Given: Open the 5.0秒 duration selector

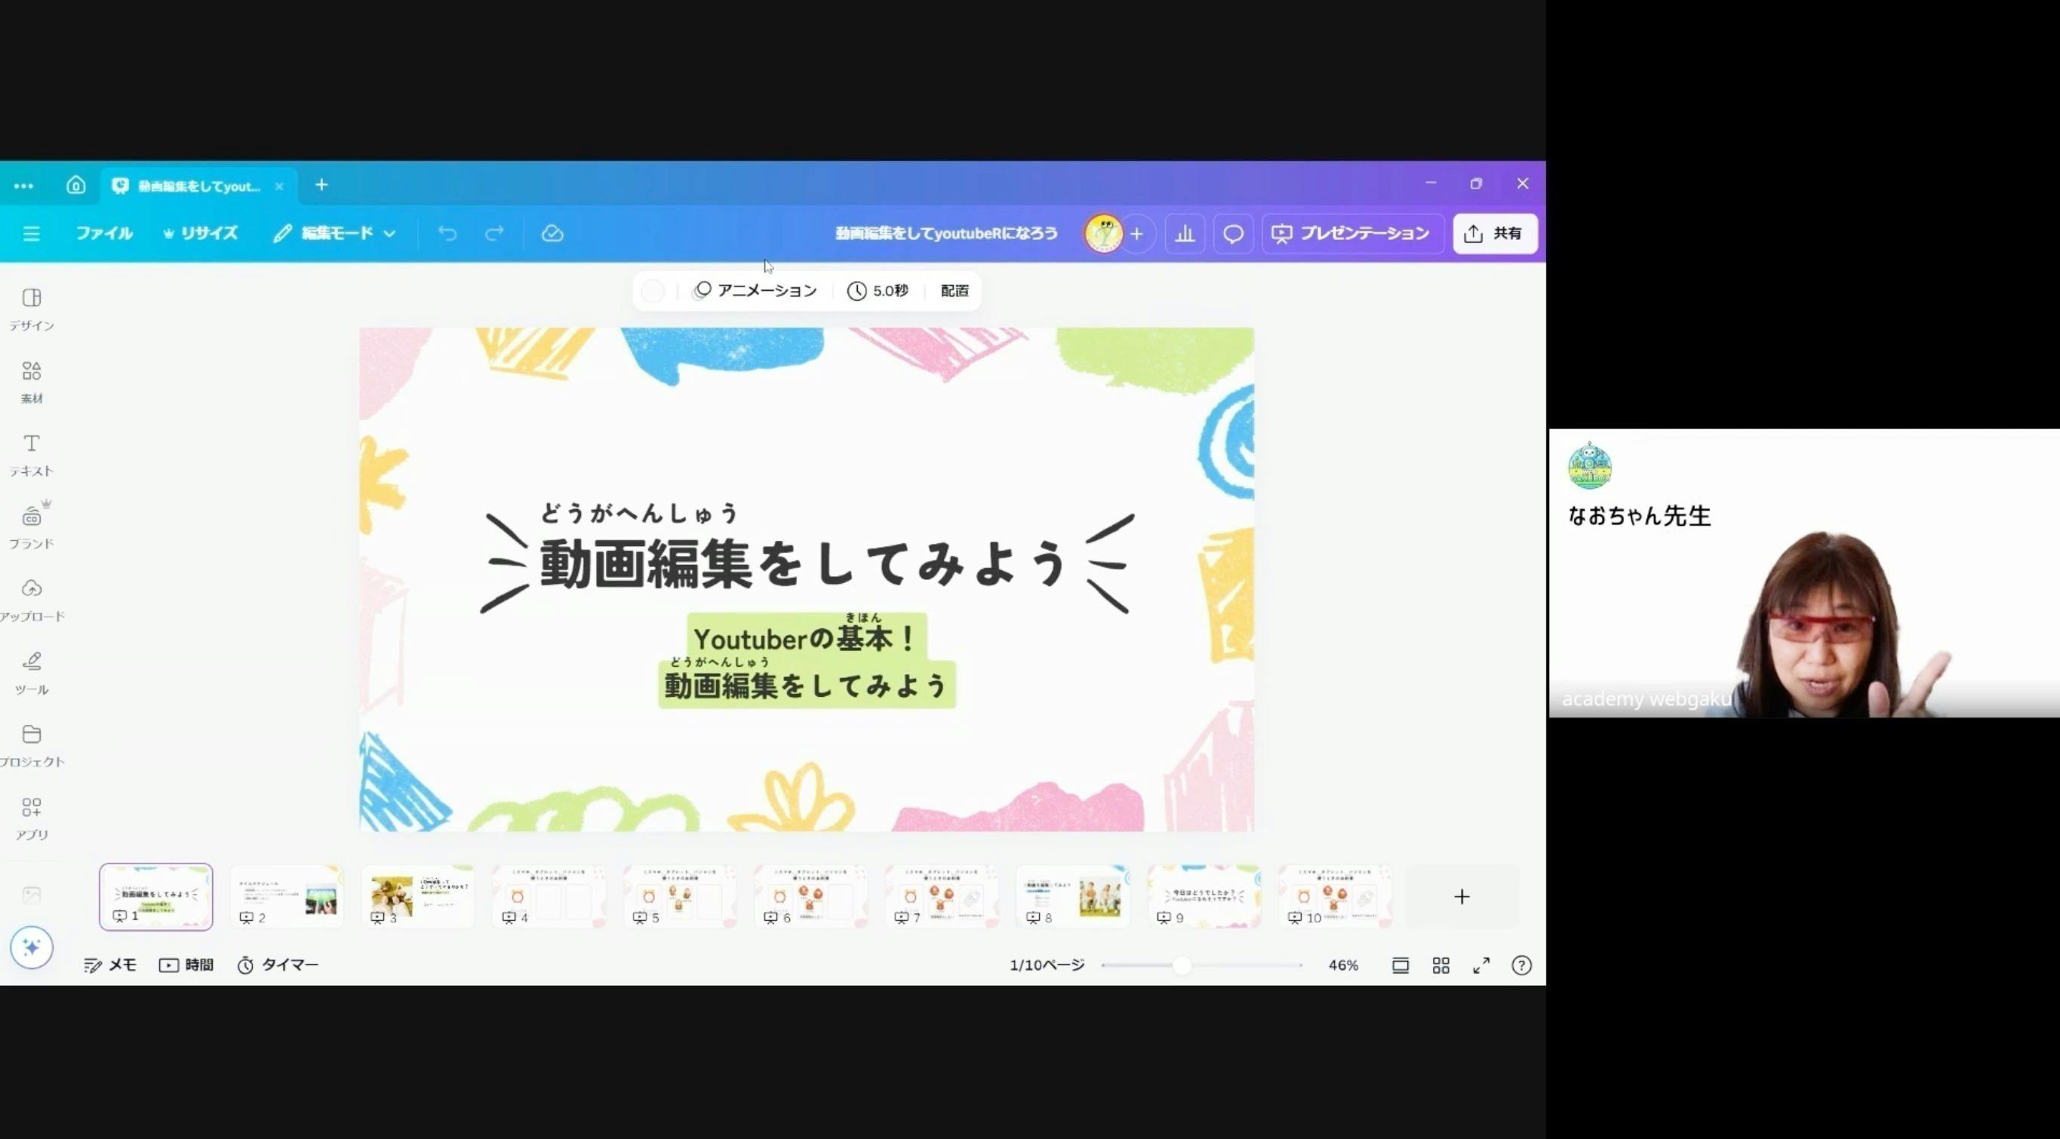Looking at the screenshot, I should 878,291.
